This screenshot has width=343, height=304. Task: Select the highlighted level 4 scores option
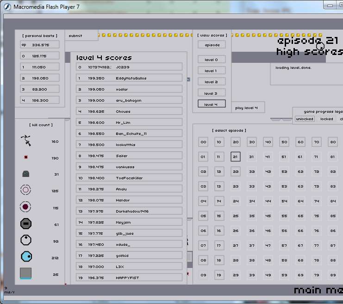(x=211, y=104)
